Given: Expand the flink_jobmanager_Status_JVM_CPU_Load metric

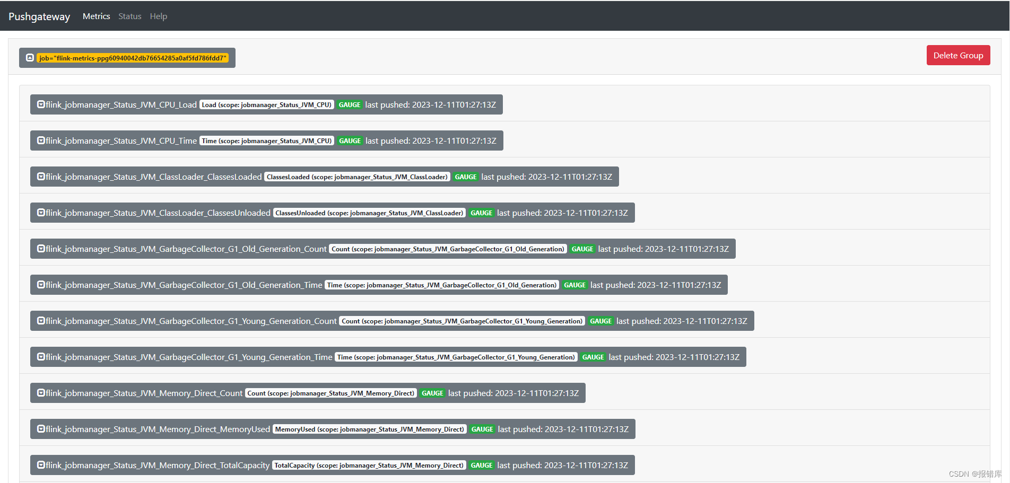Looking at the screenshot, I should (x=41, y=104).
